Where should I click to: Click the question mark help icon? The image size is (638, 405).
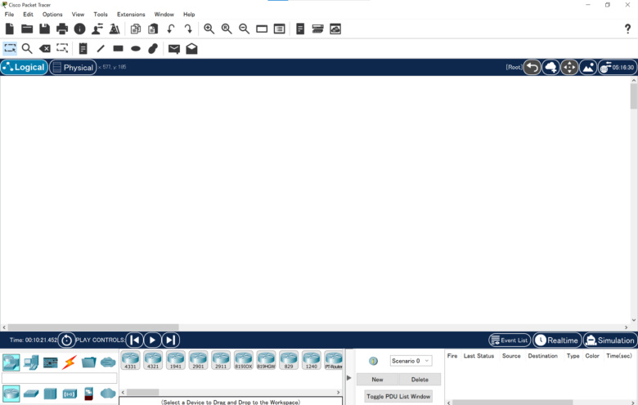pyautogui.click(x=627, y=29)
